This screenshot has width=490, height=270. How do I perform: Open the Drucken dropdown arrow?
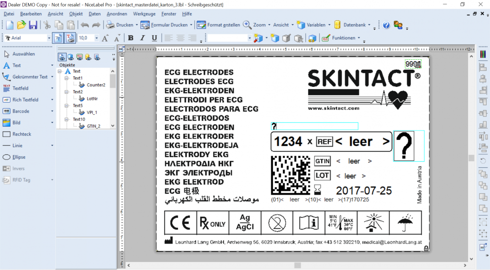137,25
